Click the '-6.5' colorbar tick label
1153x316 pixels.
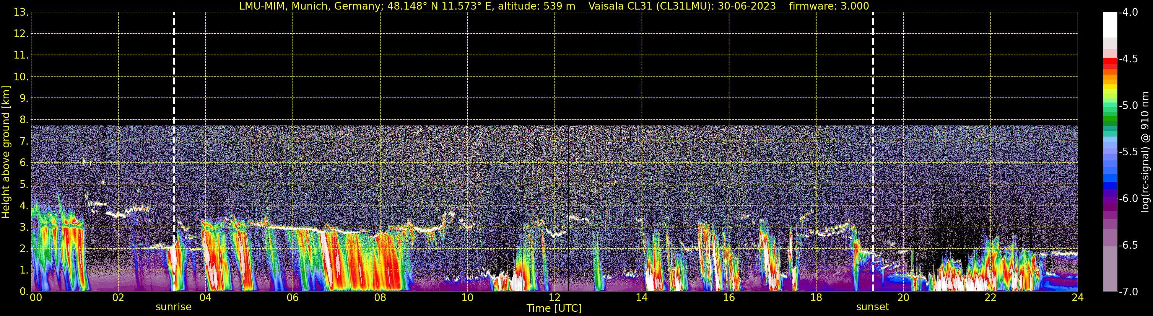pyautogui.click(x=1129, y=245)
